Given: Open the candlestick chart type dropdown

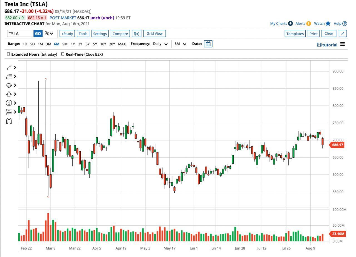Looking at the screenshot, I should 49,34.
